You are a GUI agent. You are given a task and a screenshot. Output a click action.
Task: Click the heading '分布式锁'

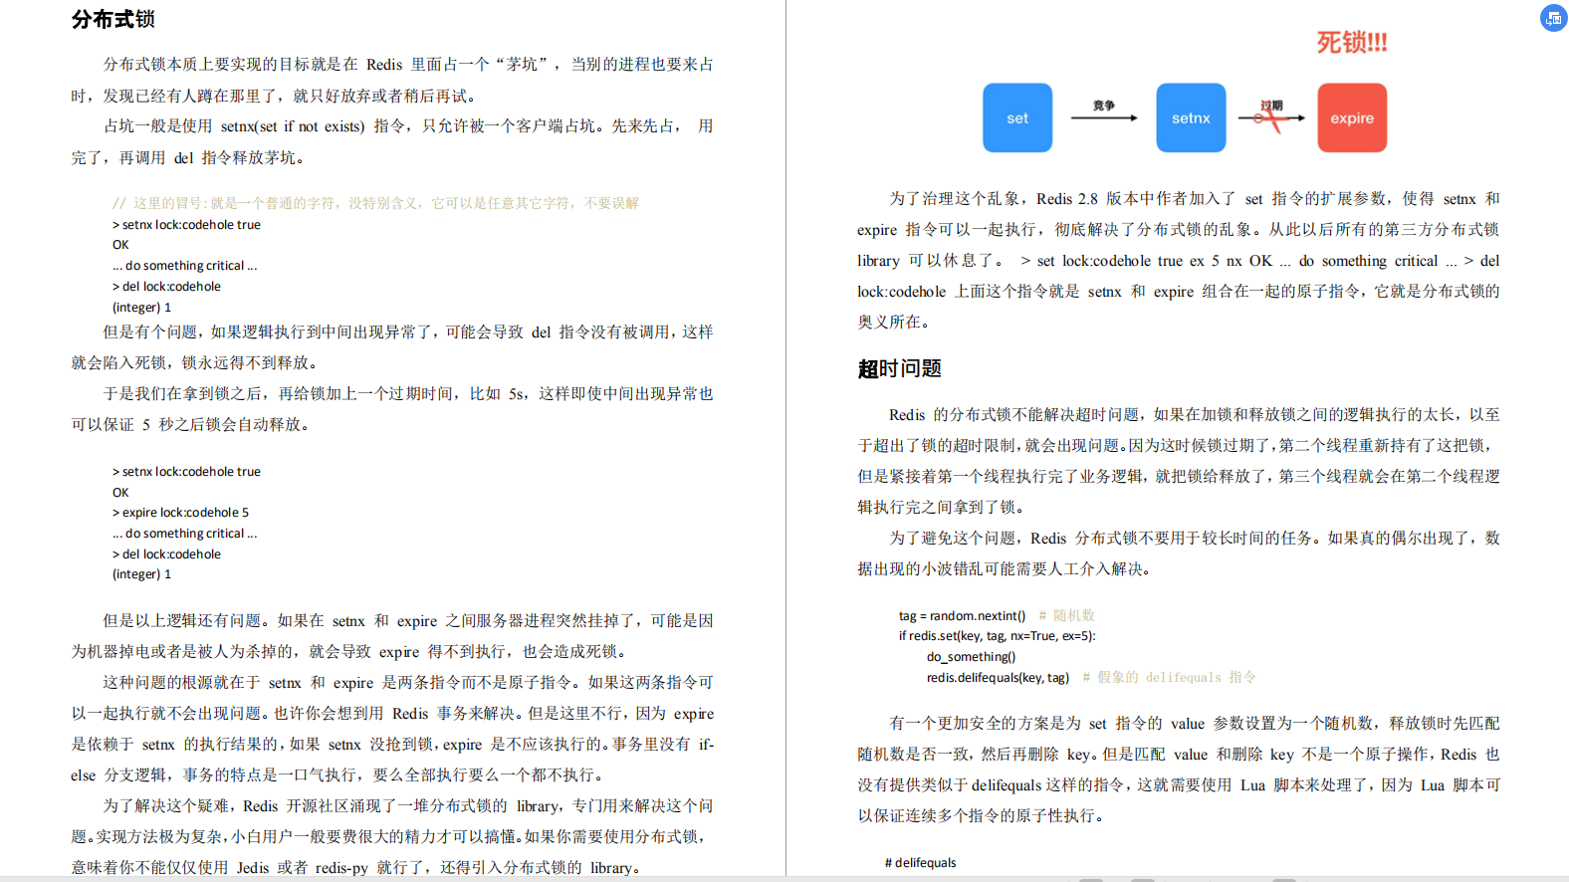112,19
